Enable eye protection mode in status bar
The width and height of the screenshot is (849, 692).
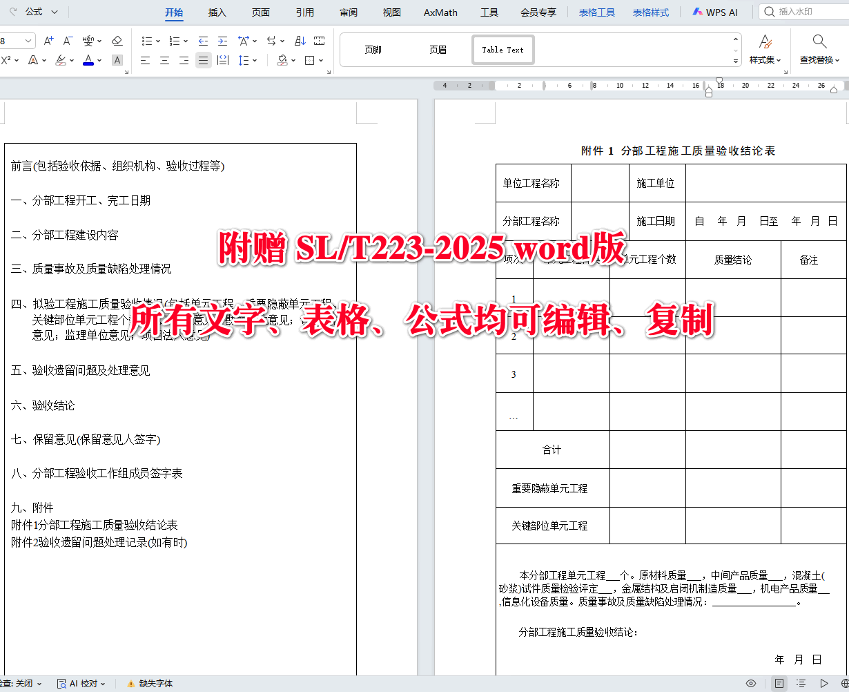pos(751,683)
